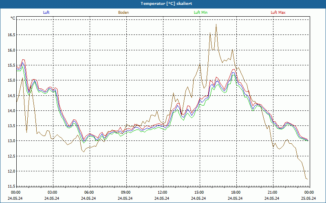Click the 16,5 y-axis value
The width and height of the screenshot is (326, 203).
(11, 35)
